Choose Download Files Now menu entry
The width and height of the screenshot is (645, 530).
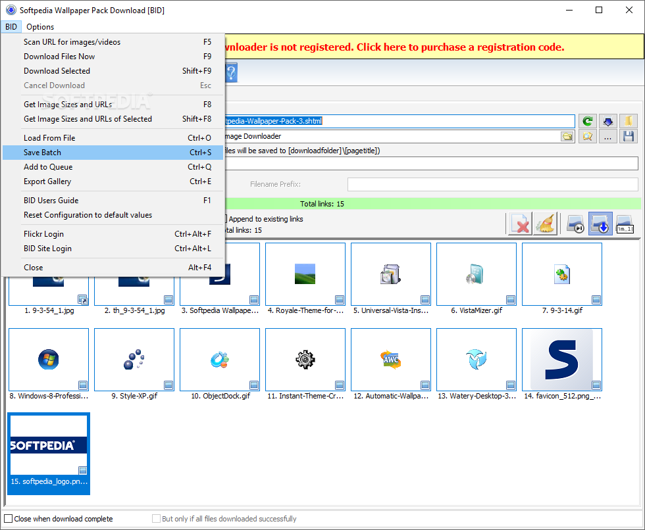pos(113,57)
